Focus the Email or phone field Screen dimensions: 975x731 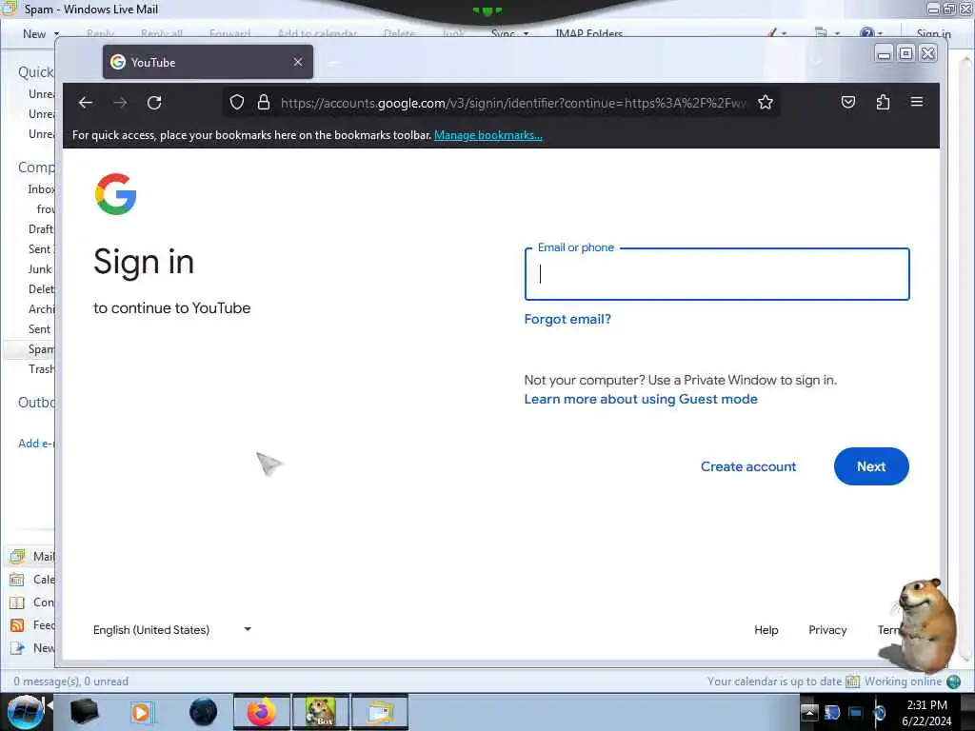pos(717,274)
